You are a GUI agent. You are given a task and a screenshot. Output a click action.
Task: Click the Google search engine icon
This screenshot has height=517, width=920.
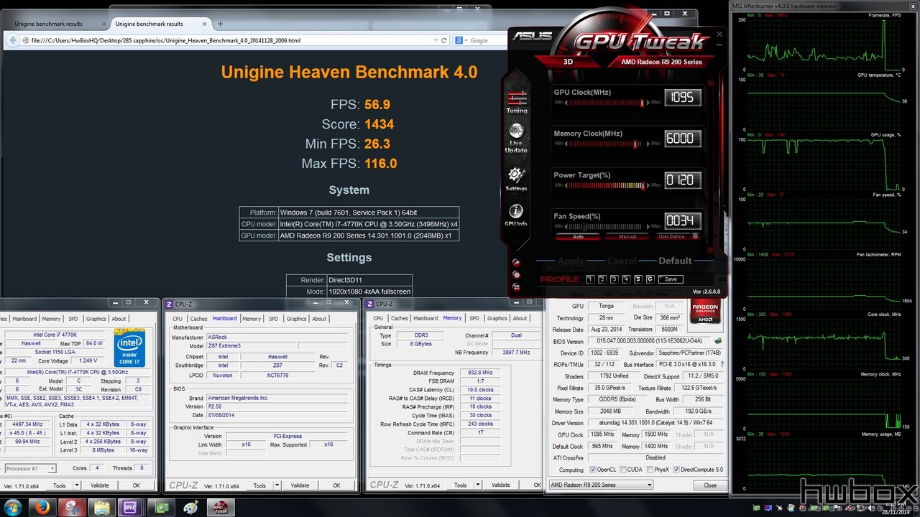[459, 40]
